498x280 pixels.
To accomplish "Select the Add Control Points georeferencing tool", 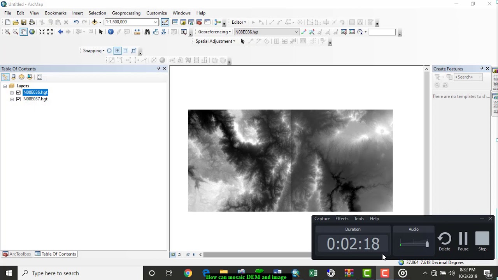I will (x=303, y=32).
